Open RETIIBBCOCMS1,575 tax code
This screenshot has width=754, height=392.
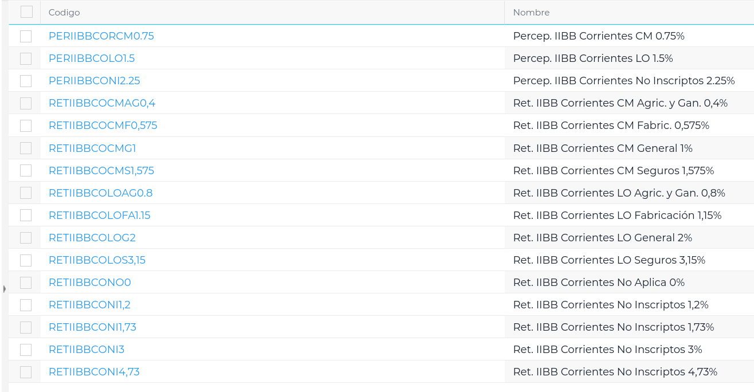[101, 171]
